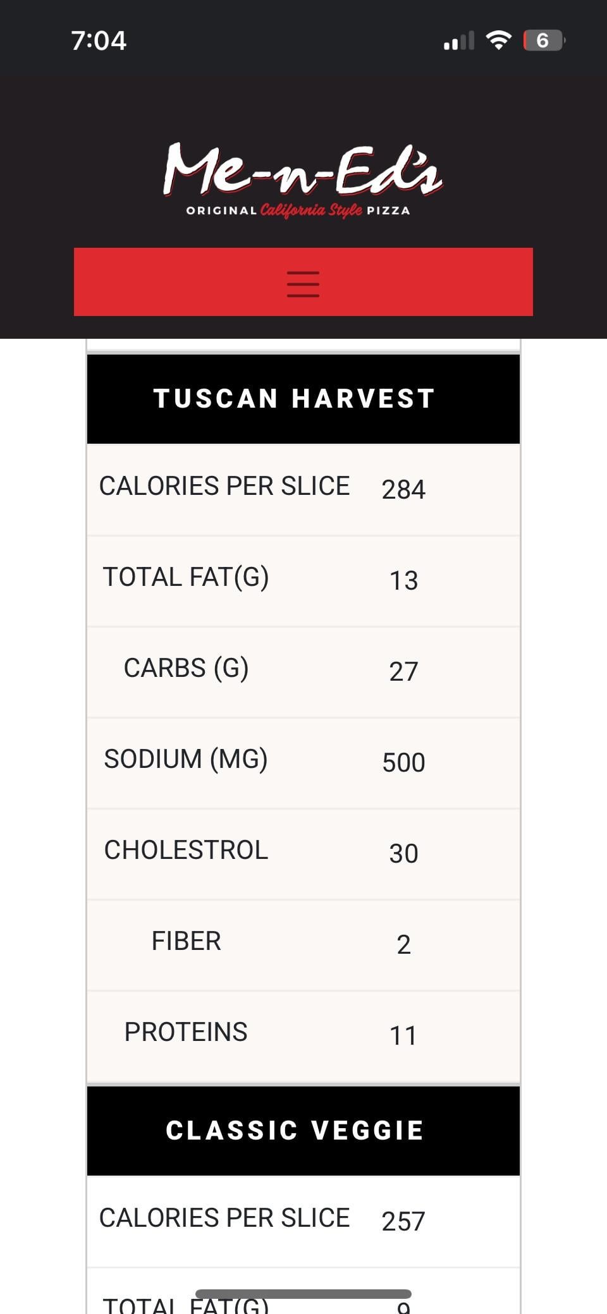Click the Tuscan Harvest calories value 284

click(x=403, y=490)
